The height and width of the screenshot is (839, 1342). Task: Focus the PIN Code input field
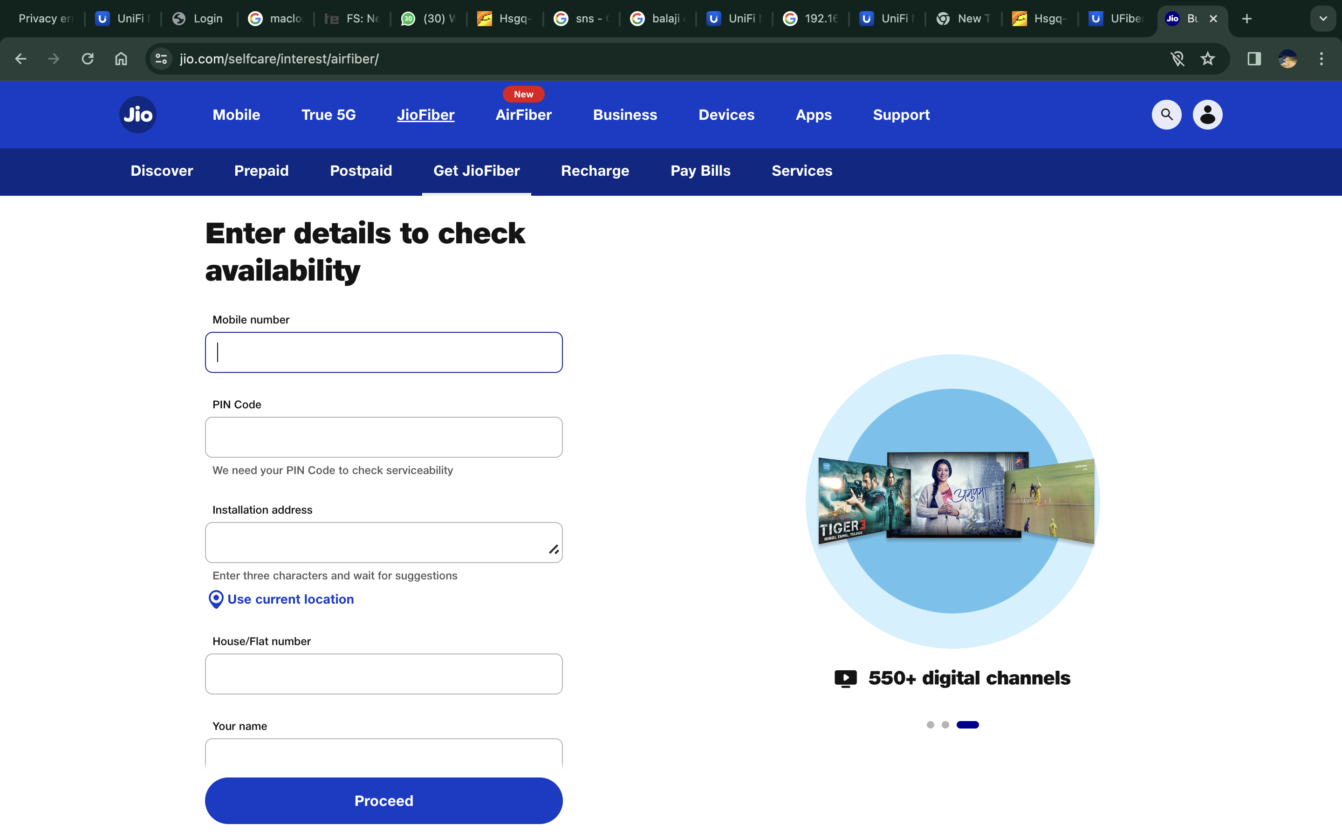tap(383, 437)
